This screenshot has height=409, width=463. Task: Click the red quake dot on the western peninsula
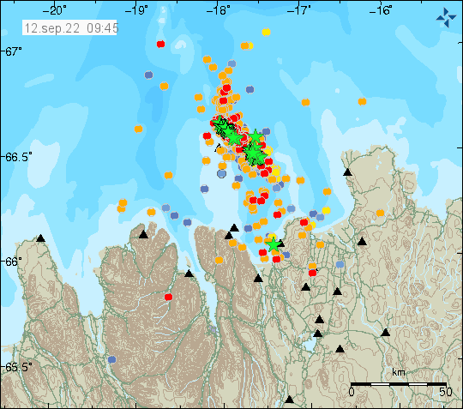(x=168, y=297)
